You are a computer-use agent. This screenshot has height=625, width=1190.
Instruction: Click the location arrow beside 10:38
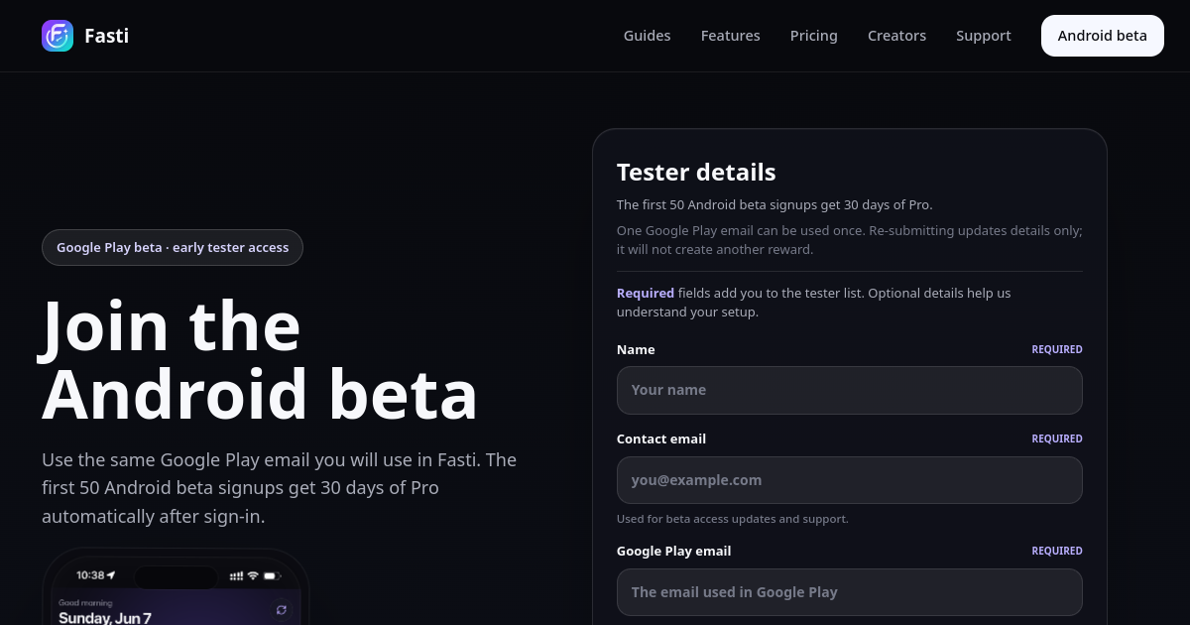(111, 575)
